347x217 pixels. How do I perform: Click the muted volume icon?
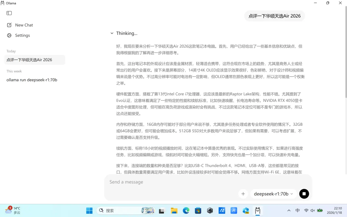pos(313,210)
